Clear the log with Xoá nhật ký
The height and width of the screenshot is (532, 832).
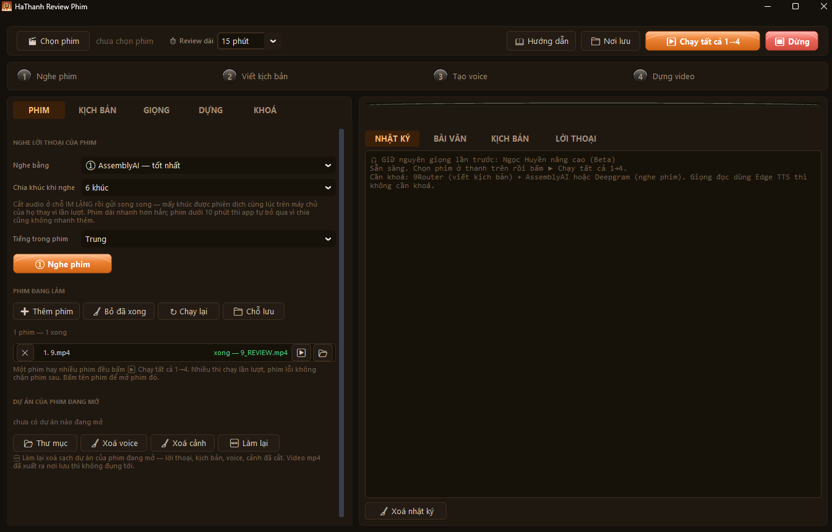point(406,512)
